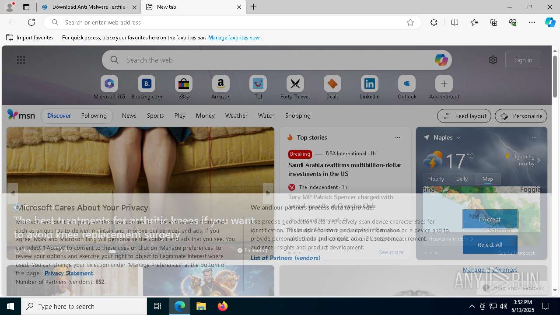Click Import favorites in favorites bar
This screenshot has width=560, height=315.
30,38
